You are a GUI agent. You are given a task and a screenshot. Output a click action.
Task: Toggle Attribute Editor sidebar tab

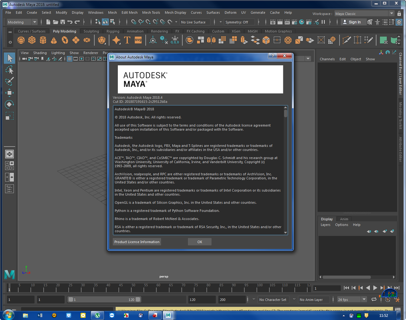[400, 150]
